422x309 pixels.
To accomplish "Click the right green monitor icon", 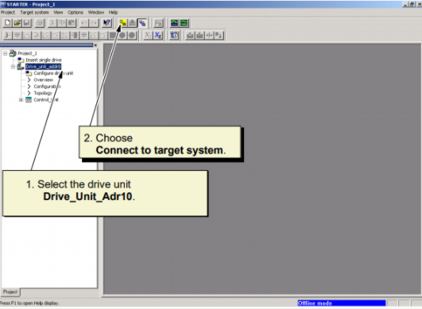I will click(x=184, y=23).
